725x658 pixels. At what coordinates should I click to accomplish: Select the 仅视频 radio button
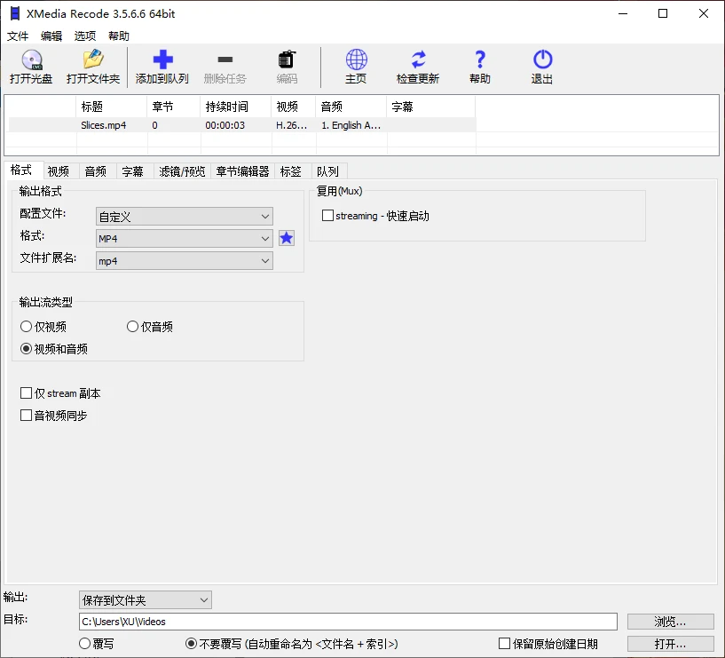coord(27,326)
